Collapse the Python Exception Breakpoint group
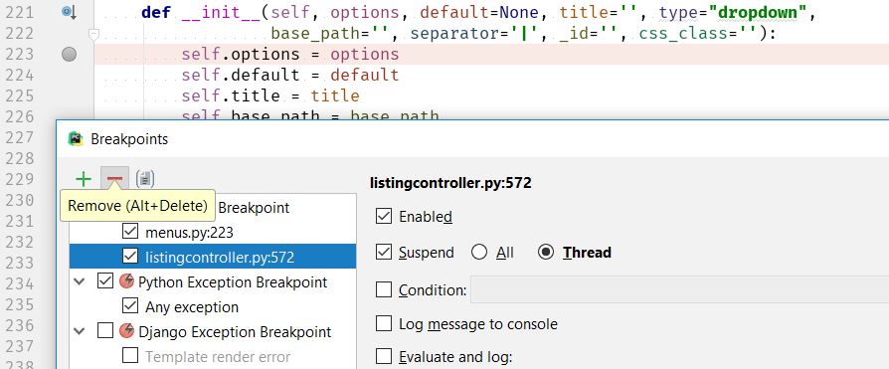This screenshot has width=889, height=369. coord(80,281)
